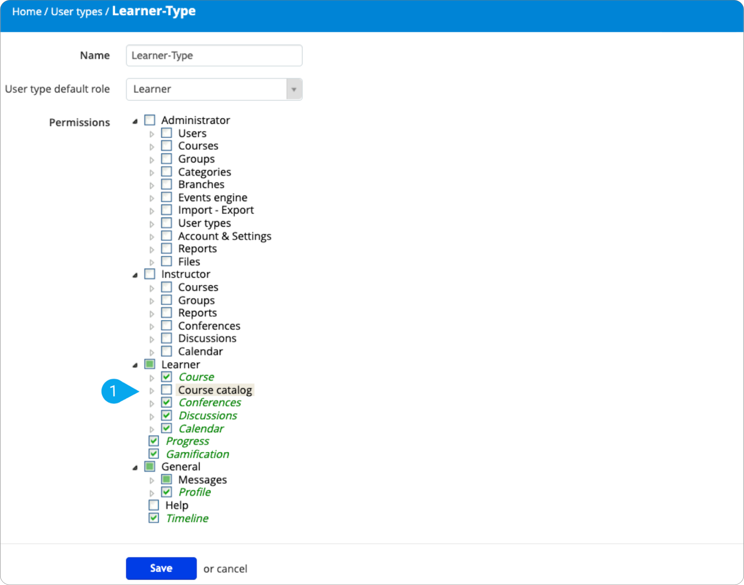Check the Events engine checkbox
The image size is (744, 585).
click(166, 197)
